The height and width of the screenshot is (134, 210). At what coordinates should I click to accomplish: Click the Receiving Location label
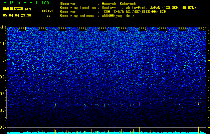tap(78, 8)
